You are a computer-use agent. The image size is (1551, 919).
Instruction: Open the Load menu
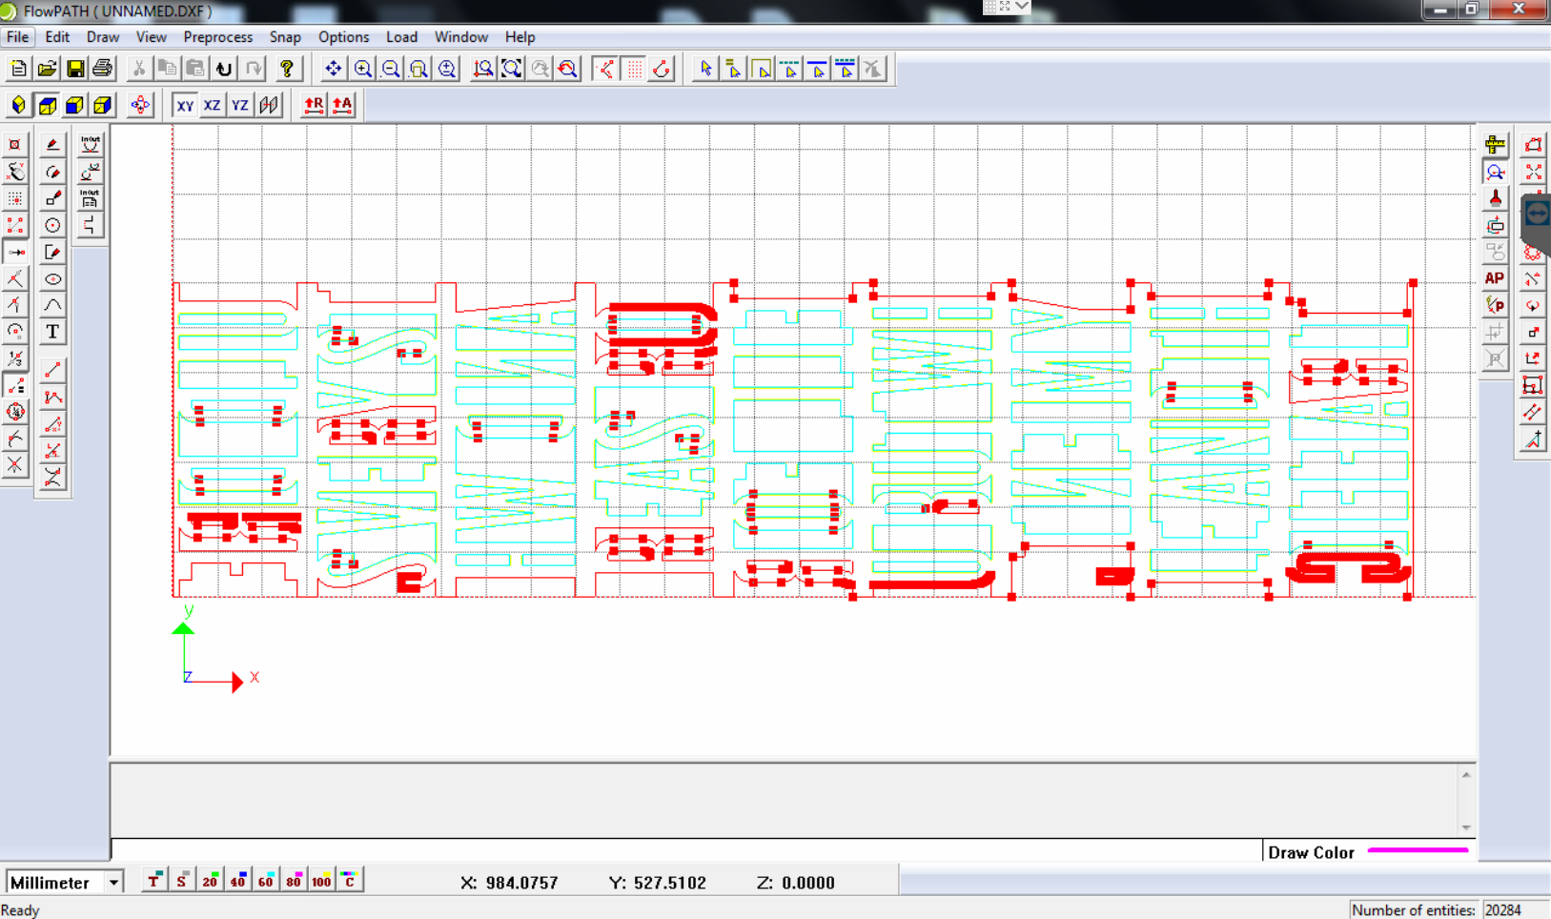point(401,37)
